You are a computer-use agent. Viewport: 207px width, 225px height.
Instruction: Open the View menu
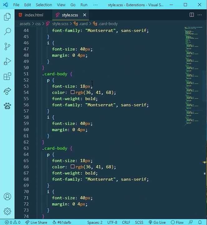61,5
